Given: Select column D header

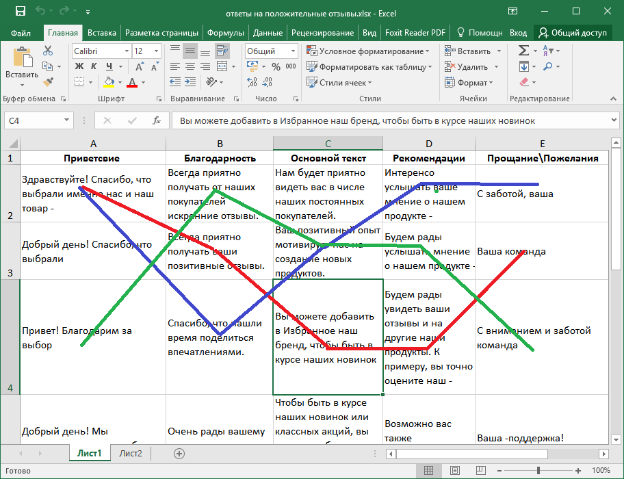Looking at the screenshot, I should [x=429, y=144].
